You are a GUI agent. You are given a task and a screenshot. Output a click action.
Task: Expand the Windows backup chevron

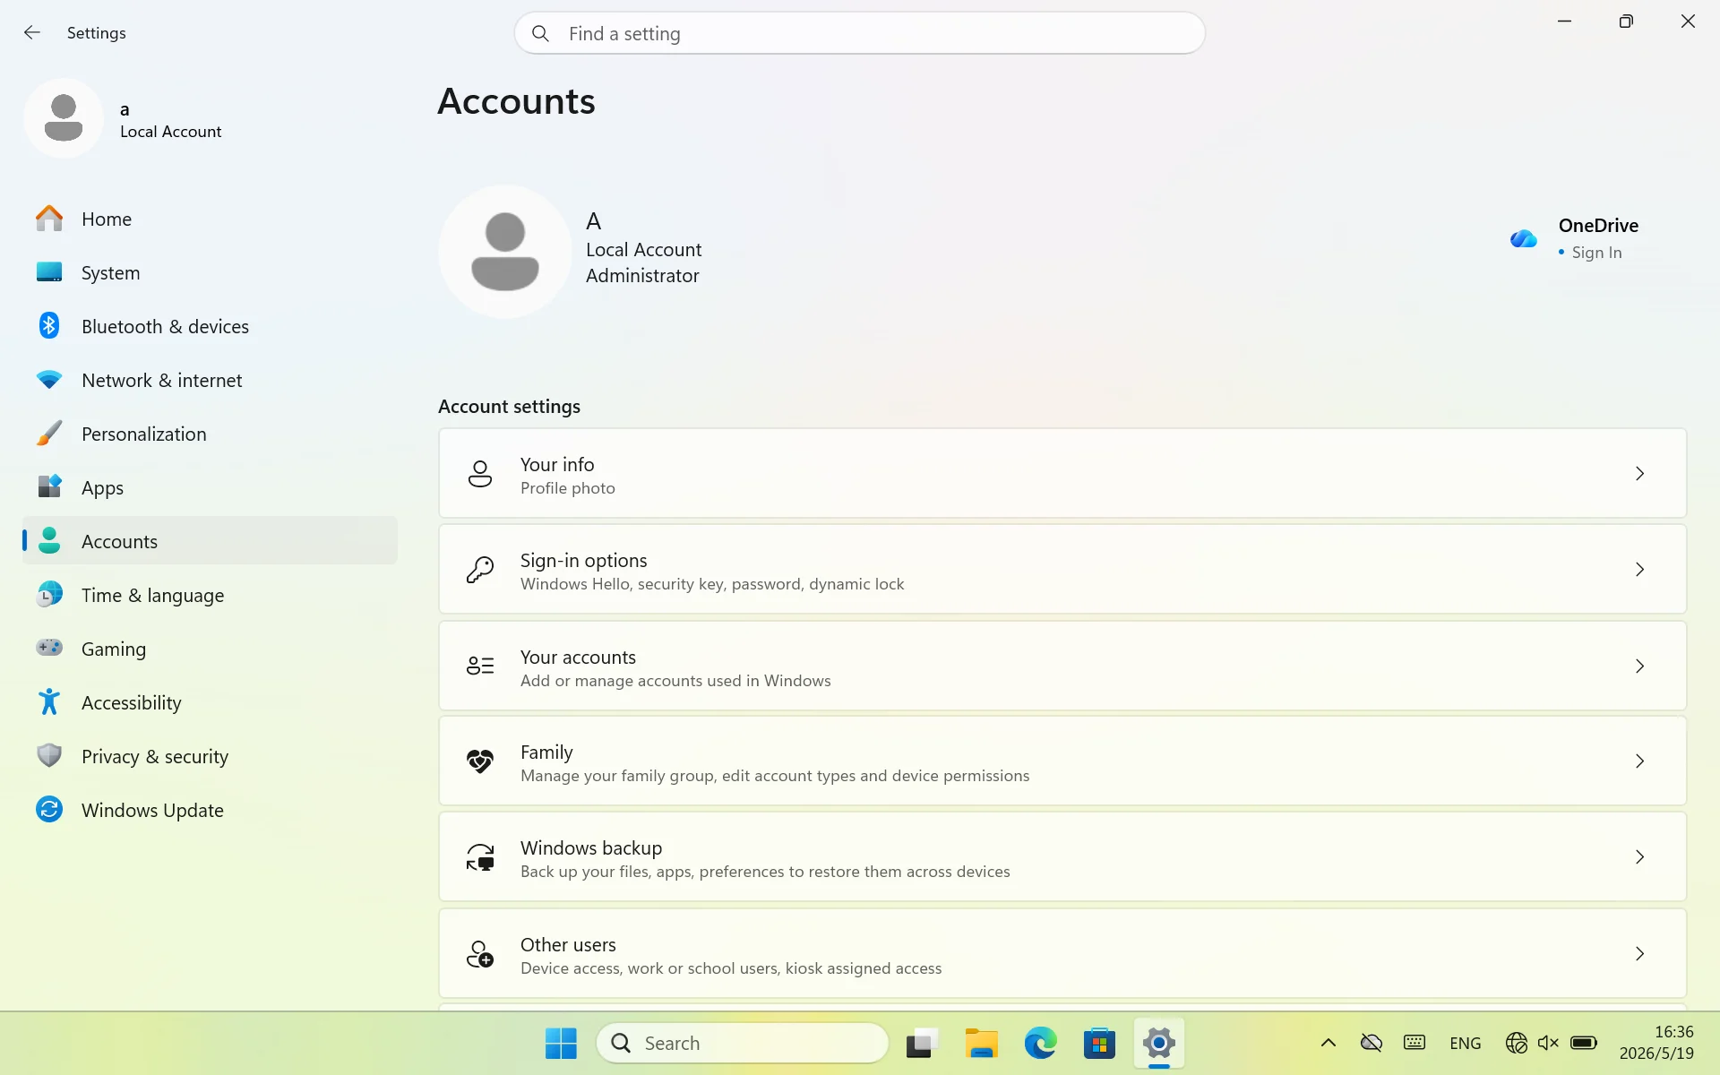tap(1639, 857)
